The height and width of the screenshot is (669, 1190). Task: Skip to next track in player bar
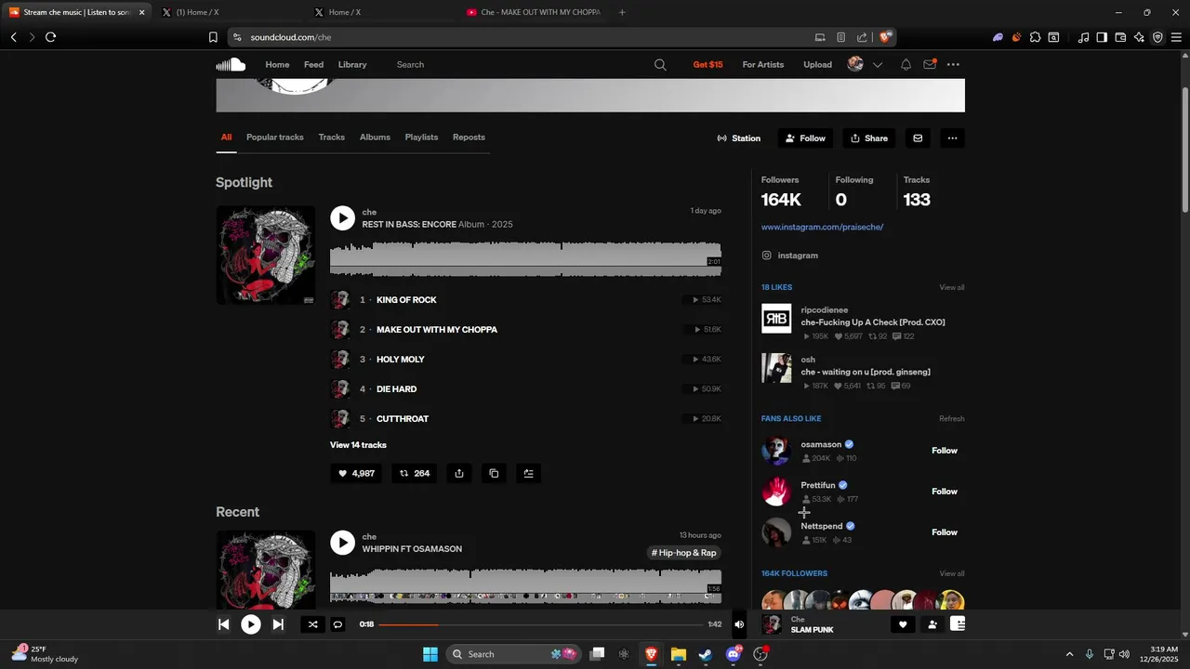click(x=278, y=624)
